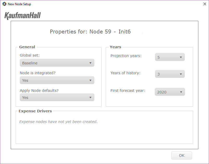Expand the Projection years dropdown showing 5
Screen dimensions: 209x164
point(170,57)
